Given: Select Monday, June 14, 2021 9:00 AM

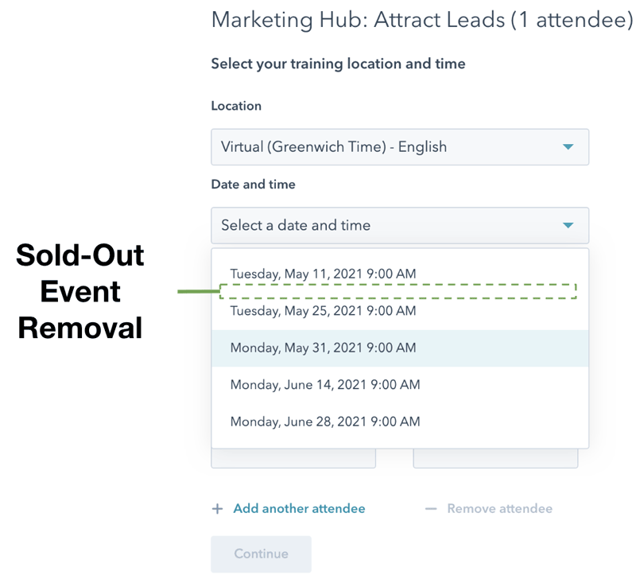Looking at the screenshot, I should pos(324,385).
